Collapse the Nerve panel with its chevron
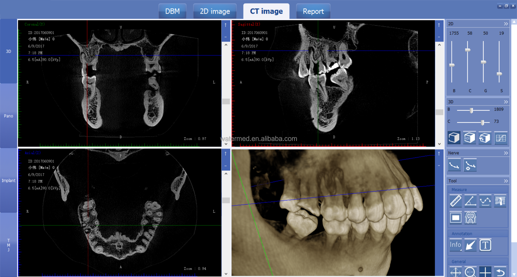The width and height of the screenshot is (517, 277). [506, 153]
